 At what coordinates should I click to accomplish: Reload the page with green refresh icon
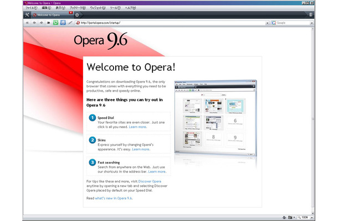click(x=55, y=23)
